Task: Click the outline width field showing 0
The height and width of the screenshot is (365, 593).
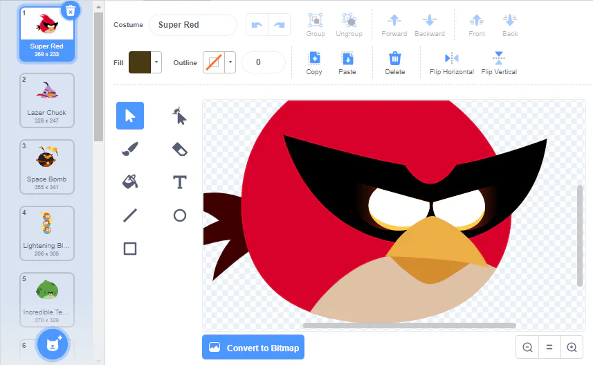Action: (x=263, y=62)
